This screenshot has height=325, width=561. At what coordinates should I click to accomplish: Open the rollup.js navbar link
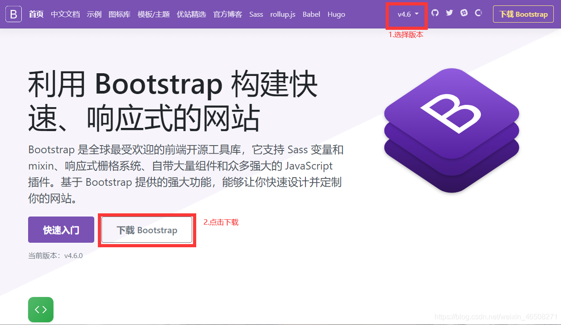coord(283,14)
